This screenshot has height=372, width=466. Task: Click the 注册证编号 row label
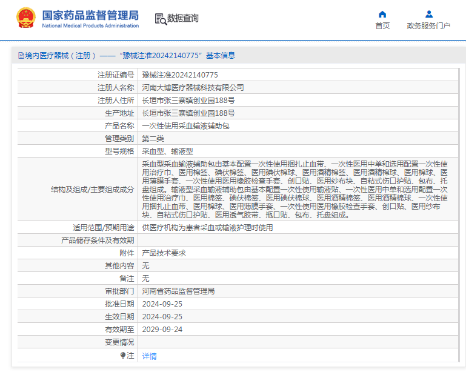pos(116,75)
